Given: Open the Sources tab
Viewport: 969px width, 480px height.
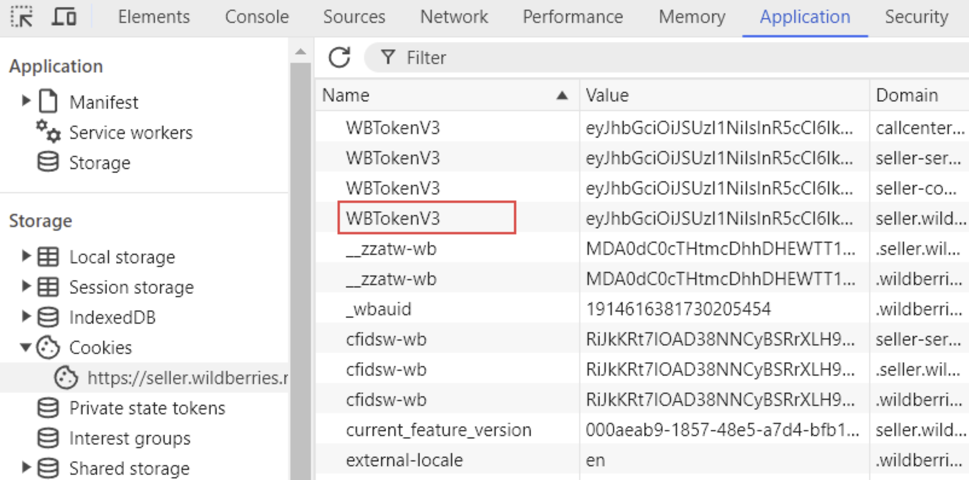Looking at the screenshot, I should click(354, 17).
